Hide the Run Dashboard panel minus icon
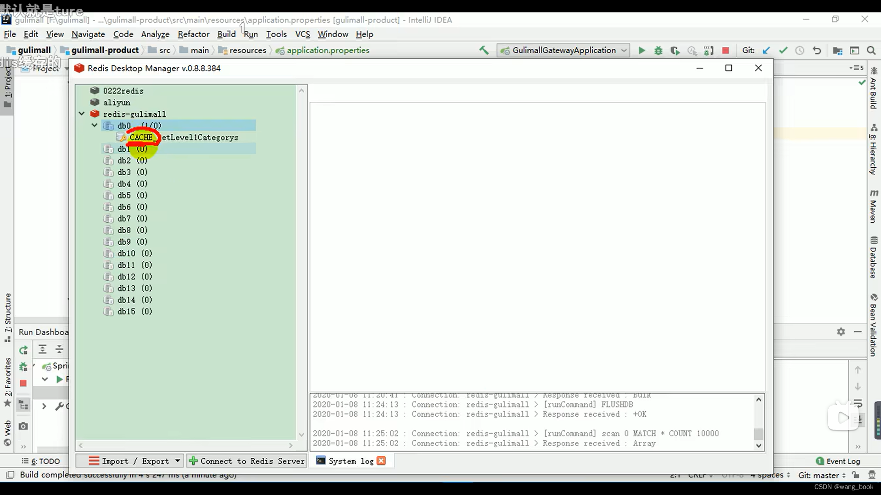 coord(858,331)
